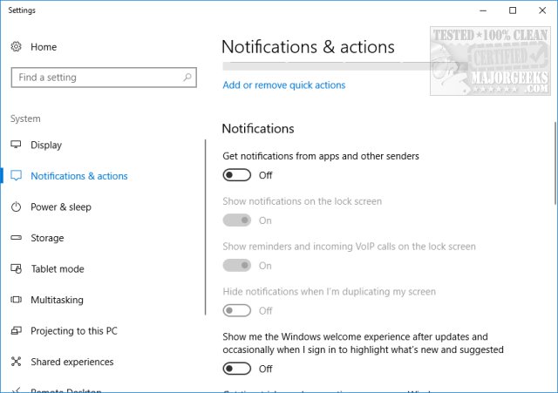Open Notifications & actions settings page
Screen dimensions: 558x393
pyautogui.click(x=78, y=176)
